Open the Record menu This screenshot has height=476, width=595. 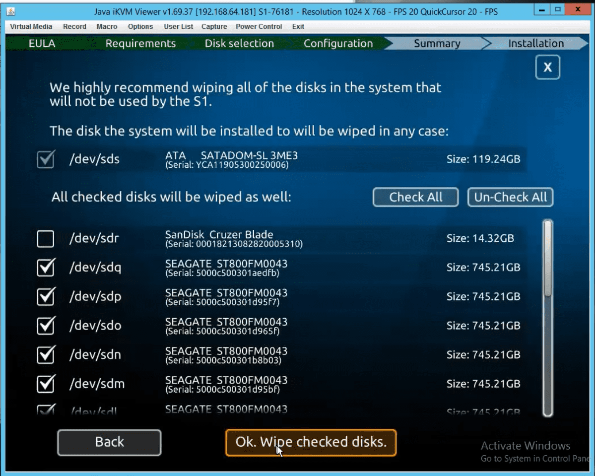(75, 27)
